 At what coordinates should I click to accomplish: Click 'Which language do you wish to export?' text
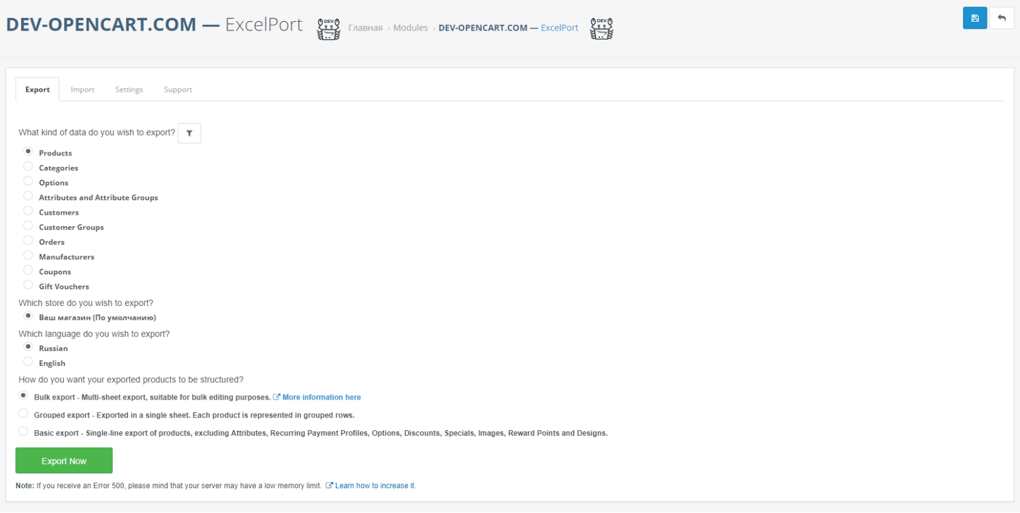[94, 334]
